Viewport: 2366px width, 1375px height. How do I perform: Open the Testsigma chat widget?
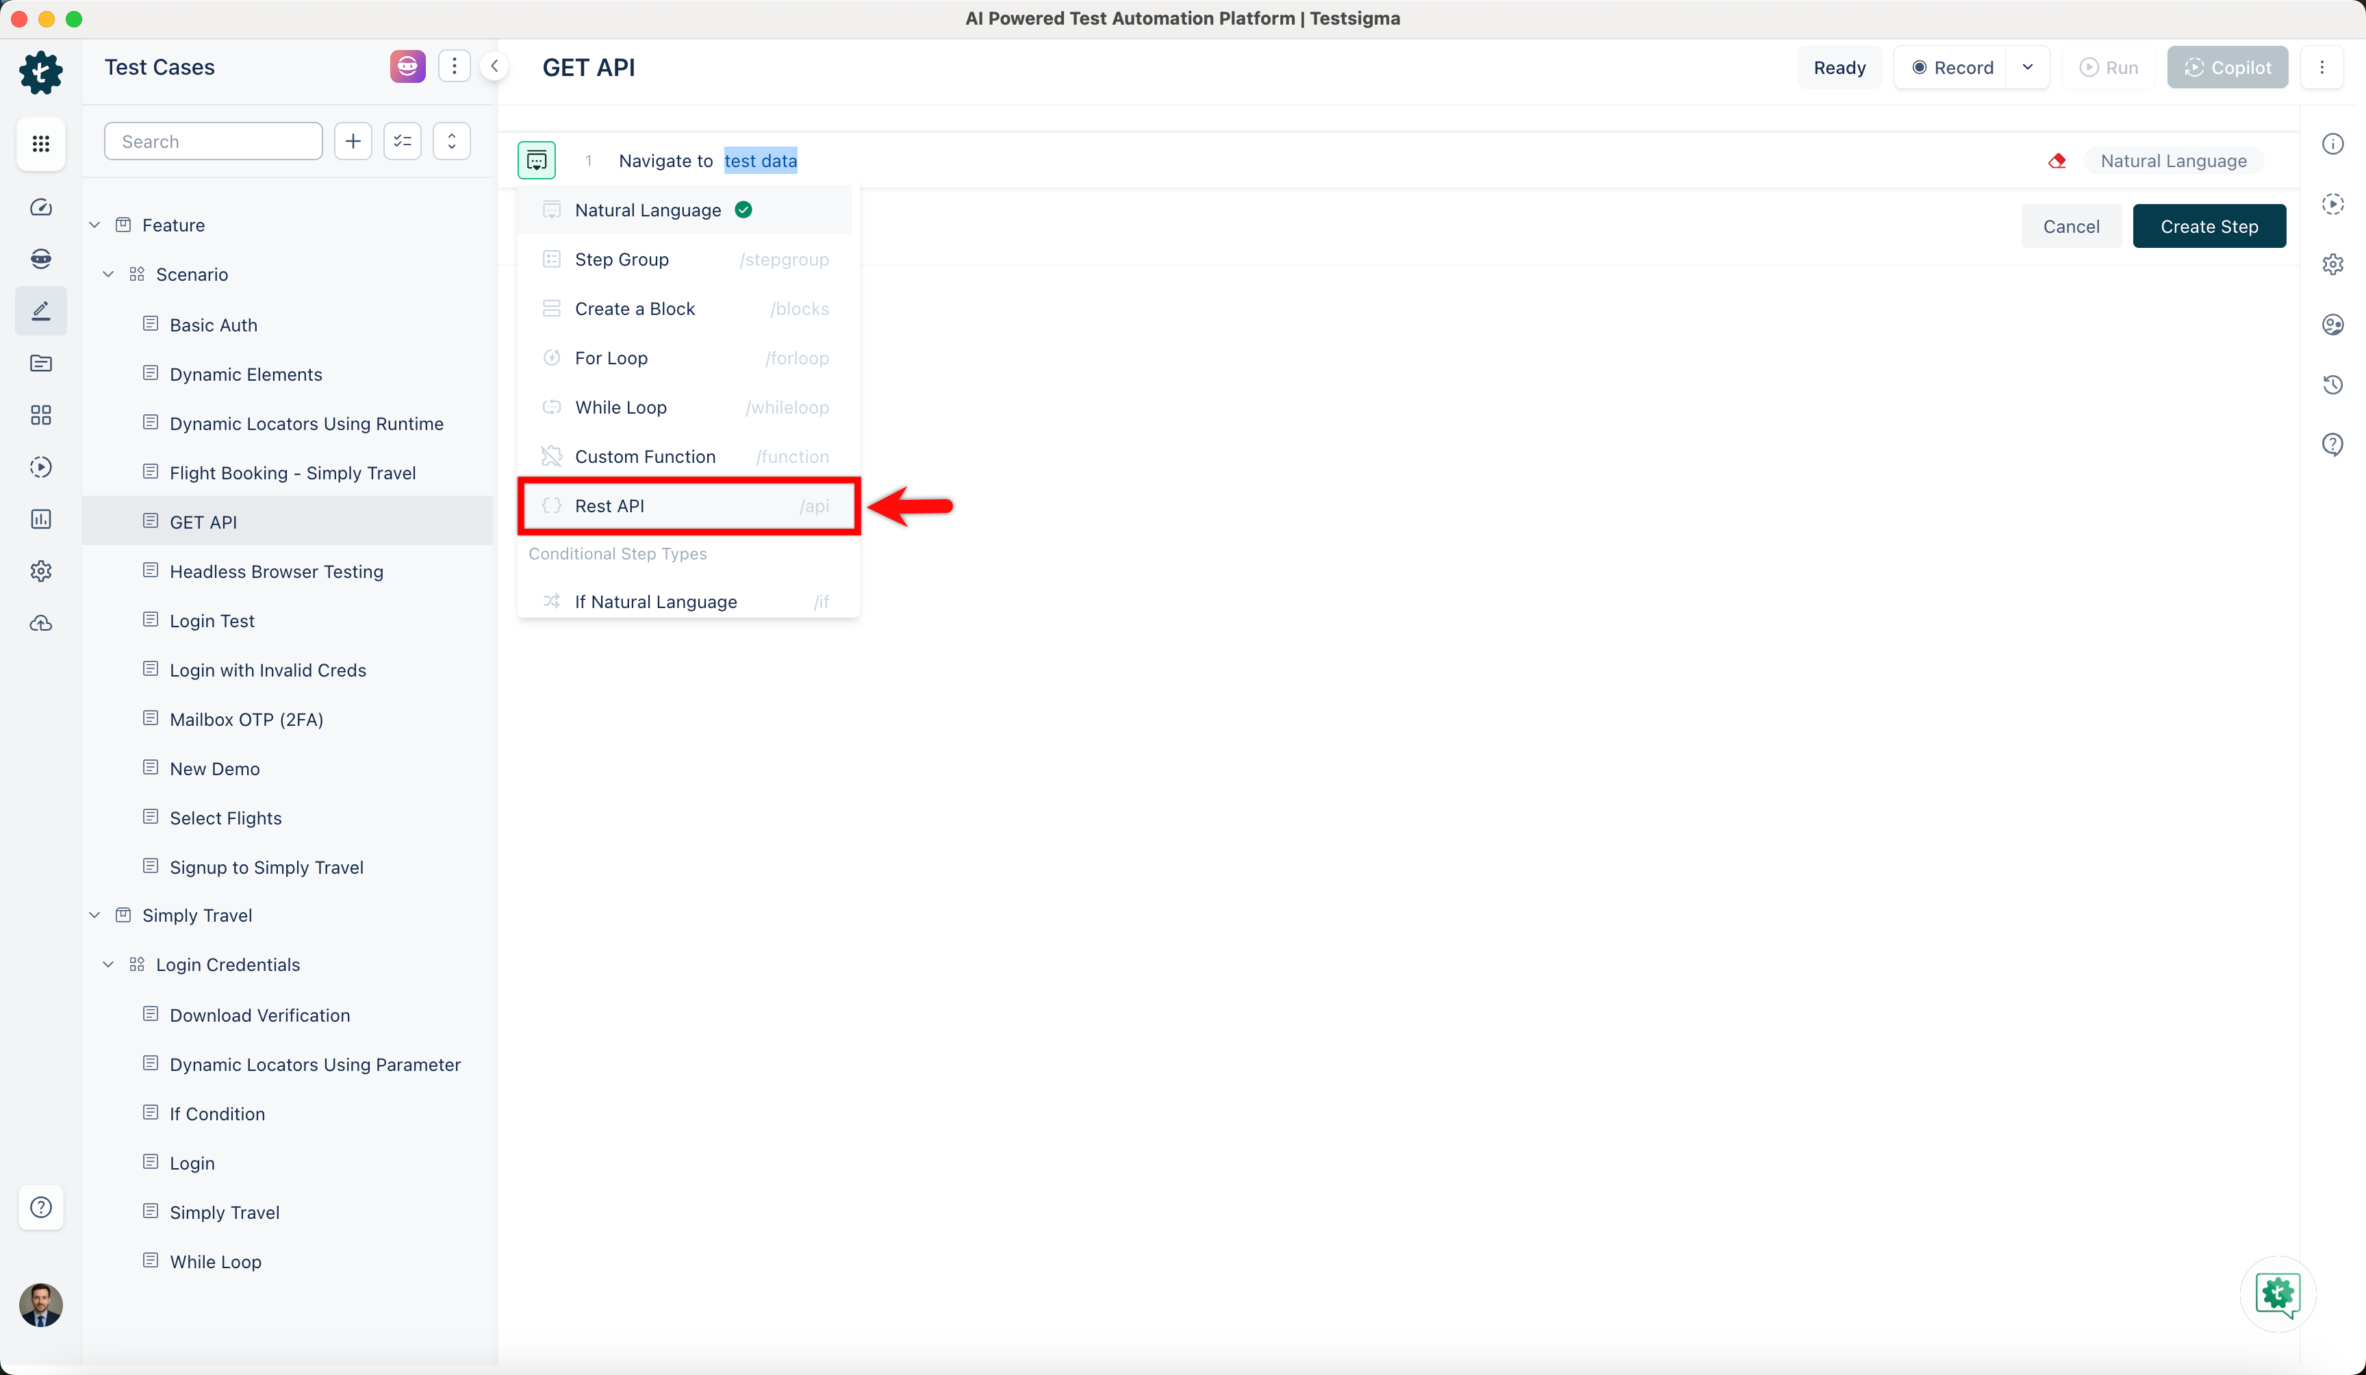point(2278,1294)
